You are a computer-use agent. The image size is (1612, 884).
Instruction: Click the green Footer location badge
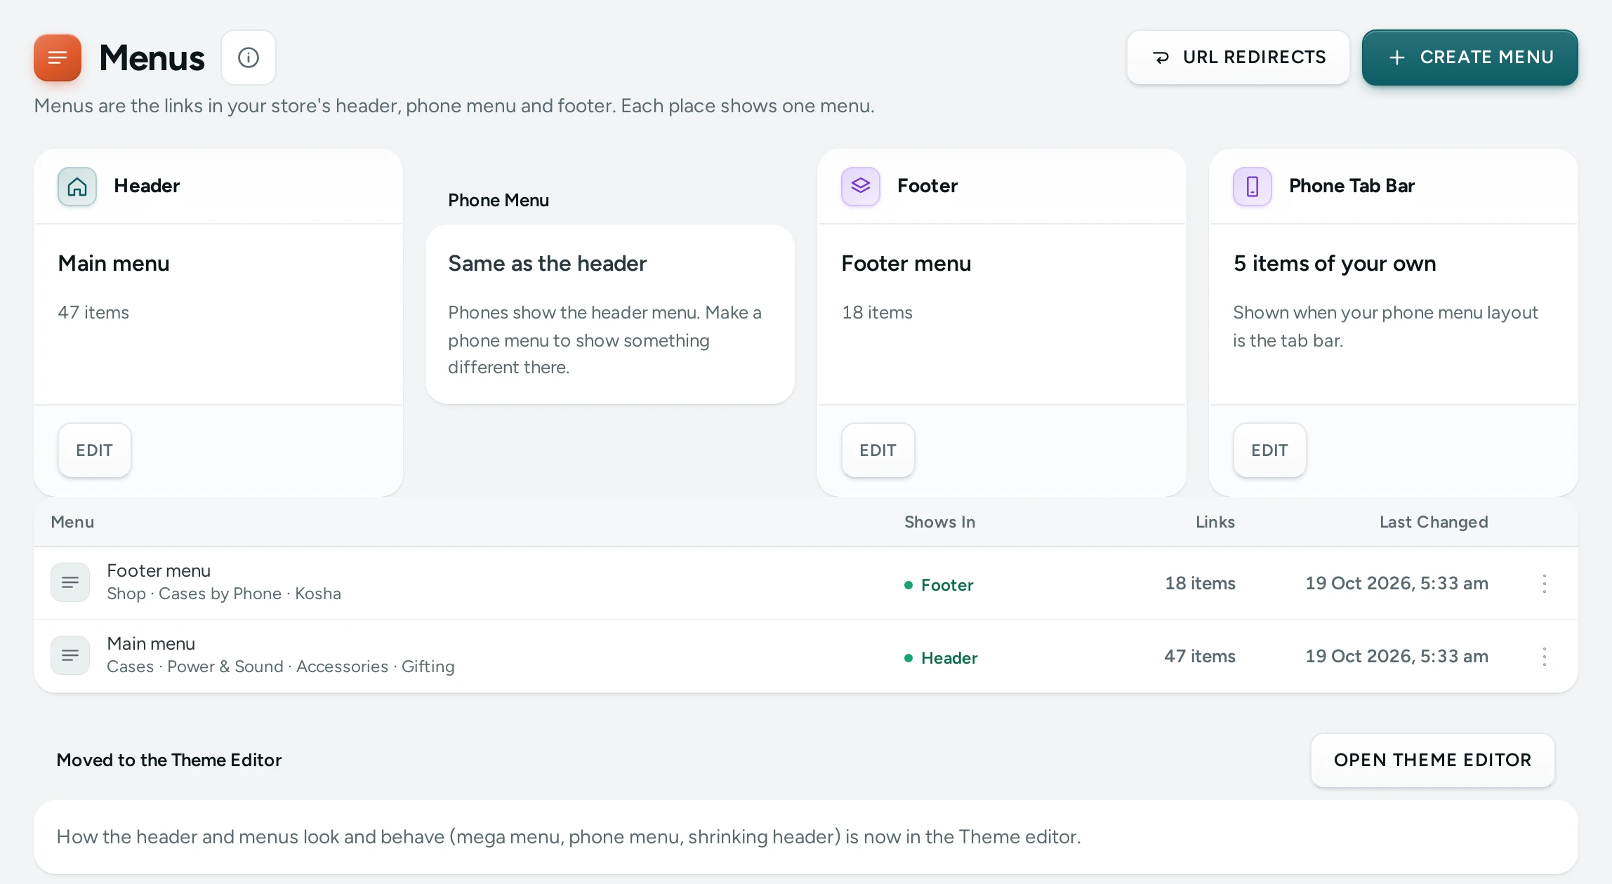(939, 585)
